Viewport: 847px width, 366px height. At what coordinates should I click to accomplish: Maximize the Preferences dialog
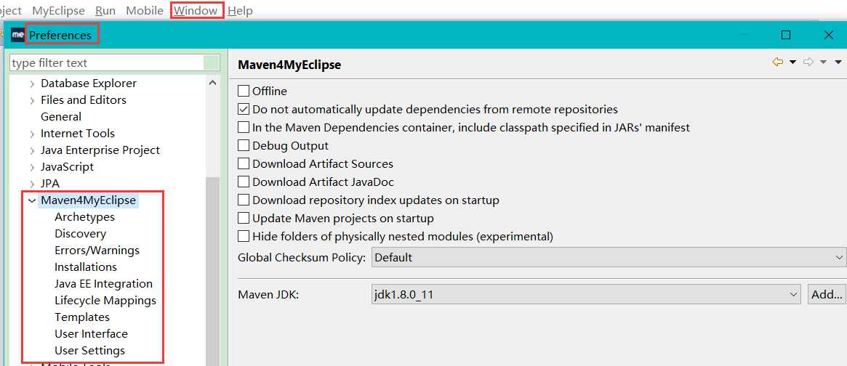point(786,35)
